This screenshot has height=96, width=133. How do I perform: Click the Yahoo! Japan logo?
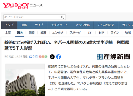coord(15,6)
